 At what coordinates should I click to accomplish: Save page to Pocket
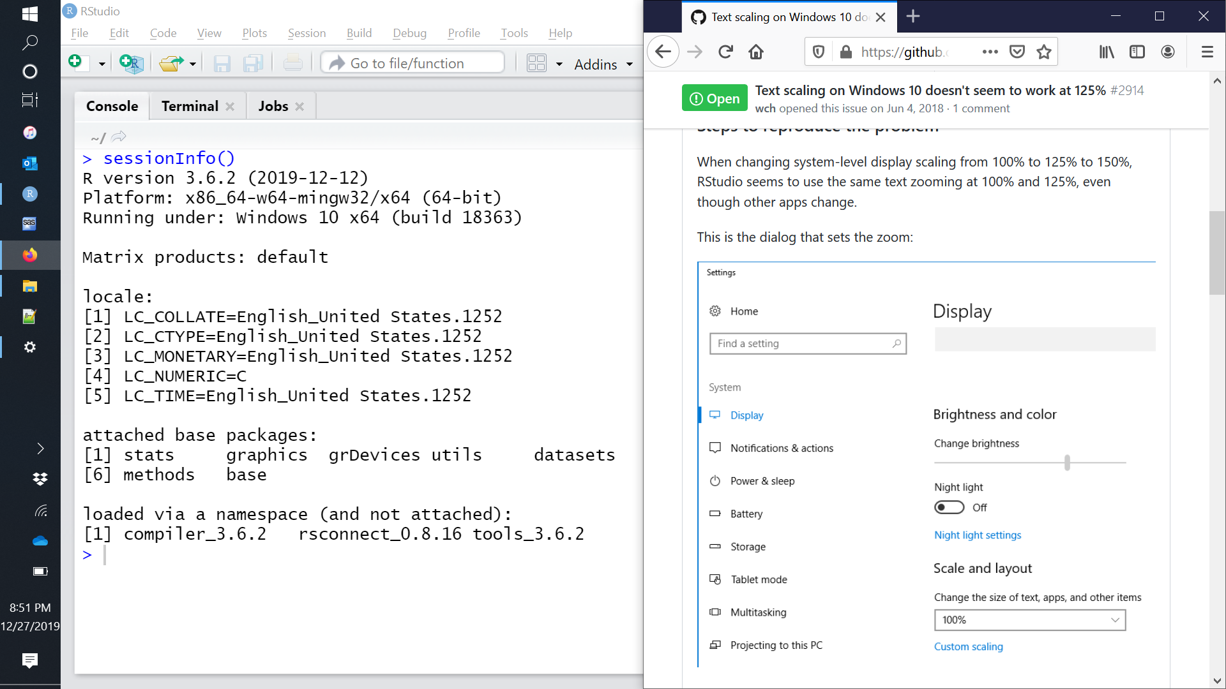click(1017, 52)
